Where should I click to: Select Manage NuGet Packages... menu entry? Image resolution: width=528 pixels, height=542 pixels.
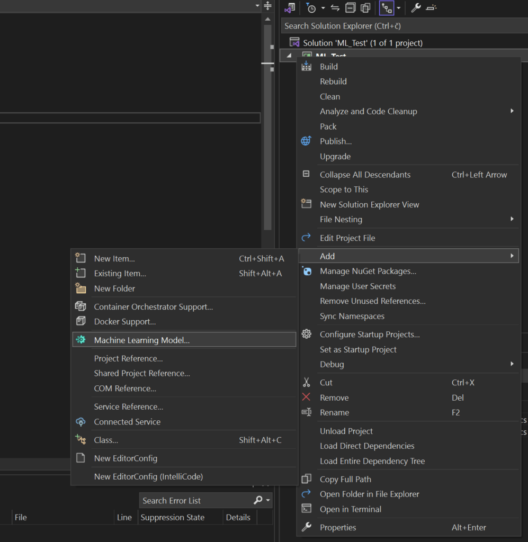click(x=368, y=271)
